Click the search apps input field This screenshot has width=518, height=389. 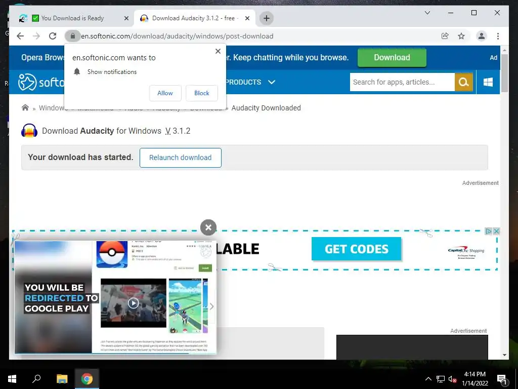pos(402,82)
